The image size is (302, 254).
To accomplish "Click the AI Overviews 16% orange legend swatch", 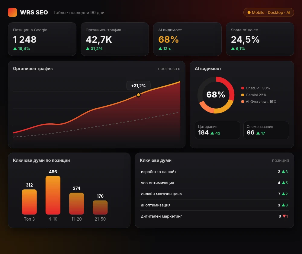I will [243, 101].
